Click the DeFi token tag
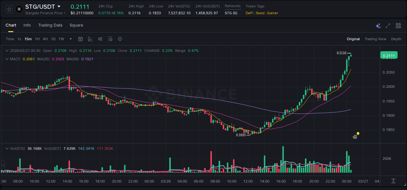The height and width of the screenshot is (190, 407). (249, 13)
